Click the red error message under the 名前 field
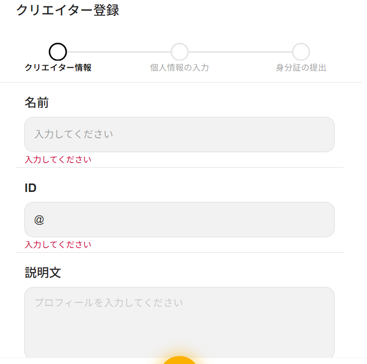The image size is (367, 364). (x=58, y=160)
